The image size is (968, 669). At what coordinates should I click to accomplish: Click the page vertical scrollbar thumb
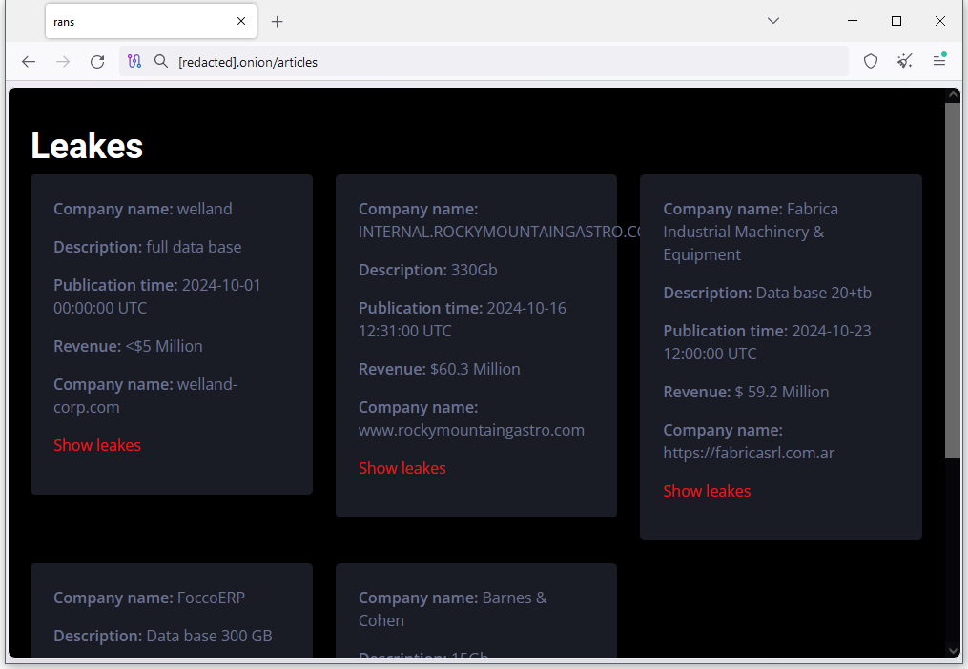[953, 281]
